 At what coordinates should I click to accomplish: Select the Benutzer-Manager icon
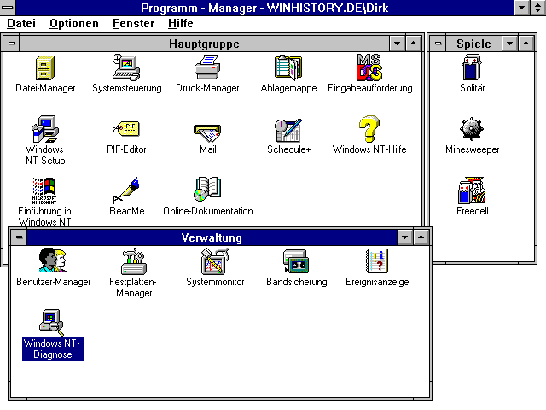click(53, 261)
